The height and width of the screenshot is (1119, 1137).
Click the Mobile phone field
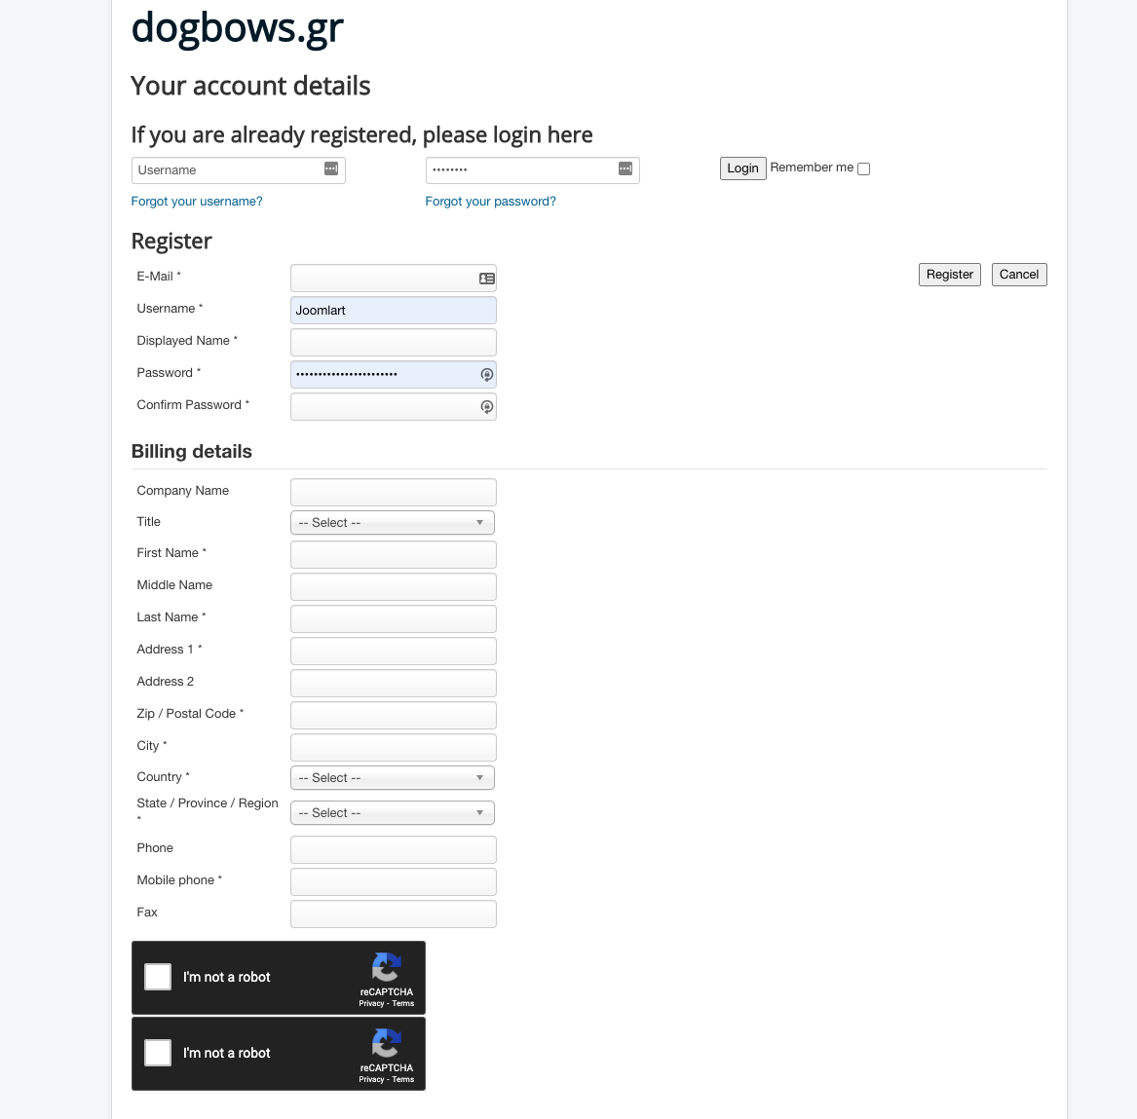(393, 882)
